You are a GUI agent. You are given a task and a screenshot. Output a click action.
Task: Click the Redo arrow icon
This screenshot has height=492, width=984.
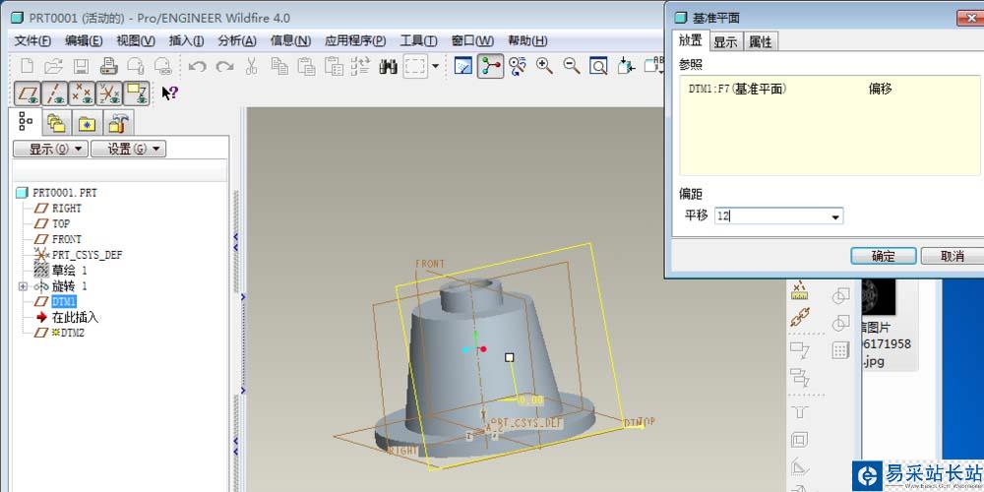(224, 66)
